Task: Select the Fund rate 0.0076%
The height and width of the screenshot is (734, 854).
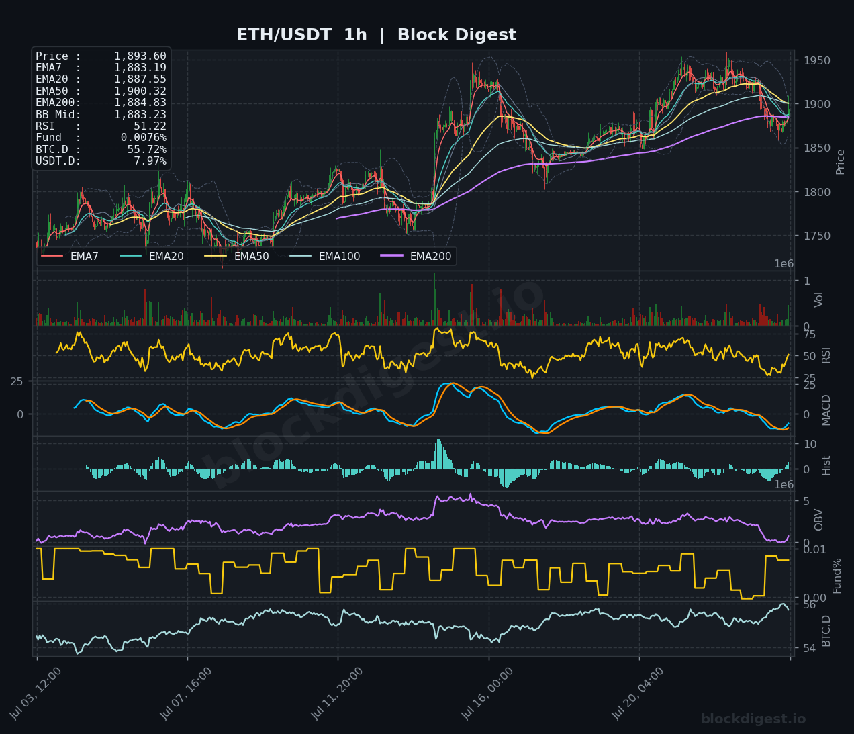Action: click(x=143, y=138)
